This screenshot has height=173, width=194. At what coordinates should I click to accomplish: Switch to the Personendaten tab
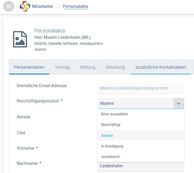tap(29, 67)
